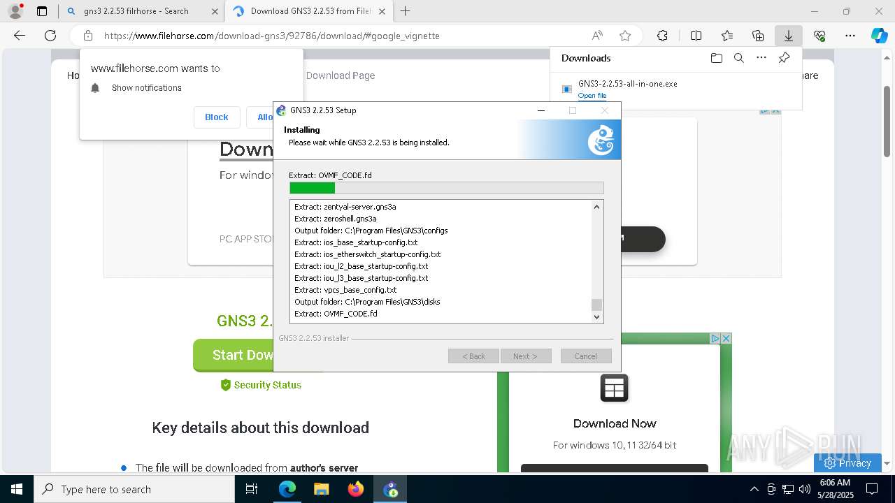This screenshot has width=895, height=503.
Task: Open the Edge profile avatar
Action: click(x=15, y=11)
